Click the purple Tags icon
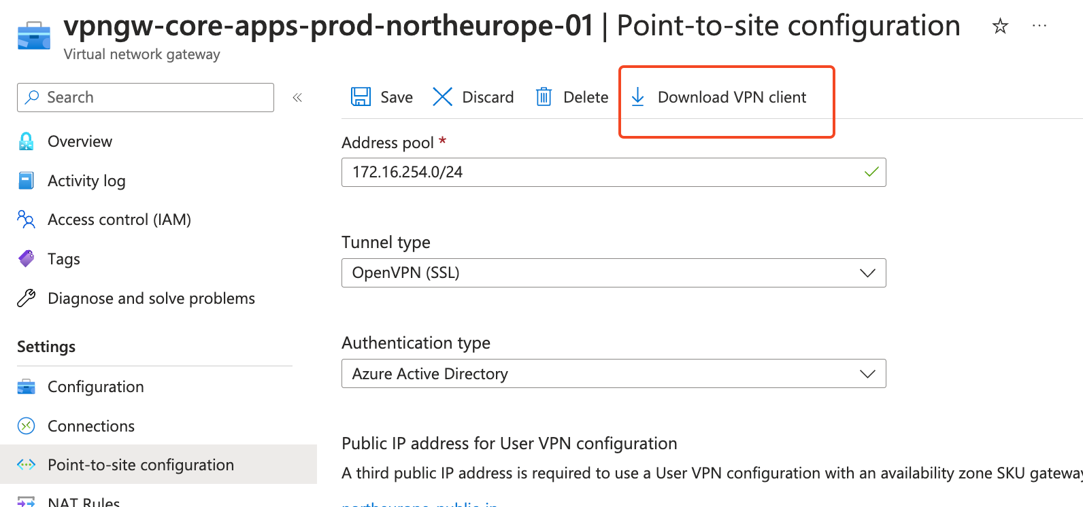The width and height of the screenshot is (1083, 507). coord(26,258)
